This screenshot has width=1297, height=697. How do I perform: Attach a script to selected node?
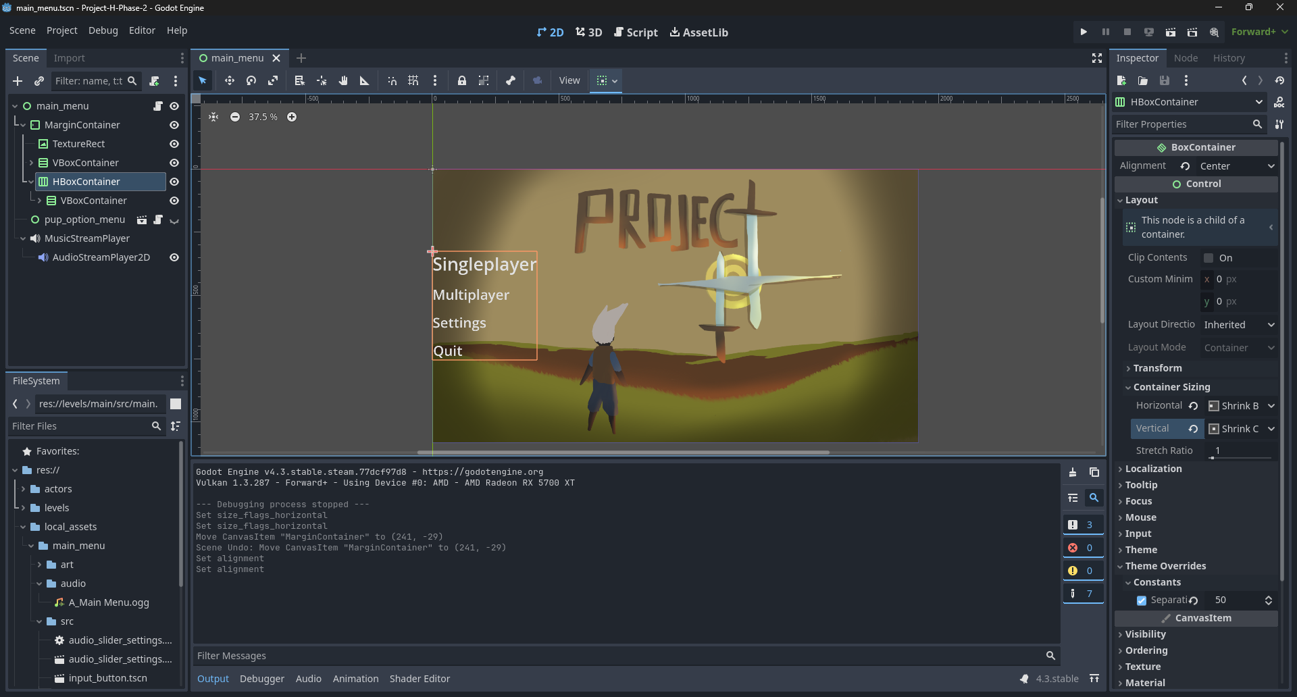coord(155,81)
